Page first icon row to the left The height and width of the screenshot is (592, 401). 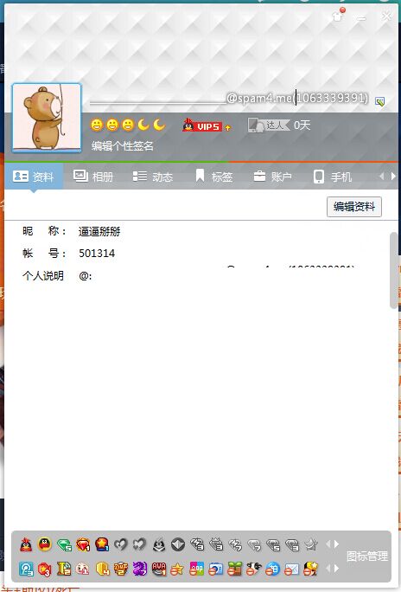pos(328,544)
